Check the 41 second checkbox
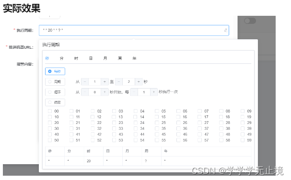Image resolution: width=291 pixels, height=180 pixels. point(71,134)
